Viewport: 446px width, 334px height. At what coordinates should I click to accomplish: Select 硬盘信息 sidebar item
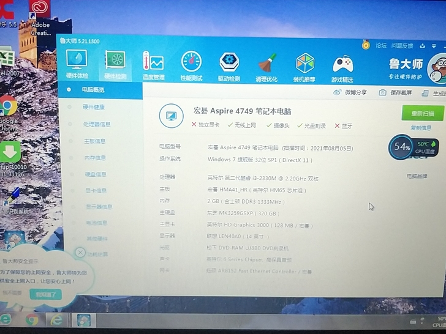[96, 174]
